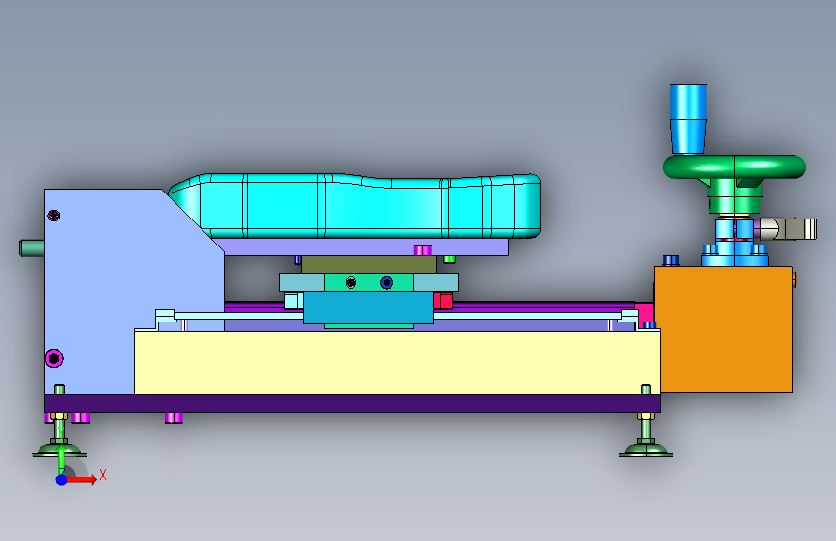Select the green handwheel rim
The height and width of the screenshot is (541, 836).
(x=734, y=167)
